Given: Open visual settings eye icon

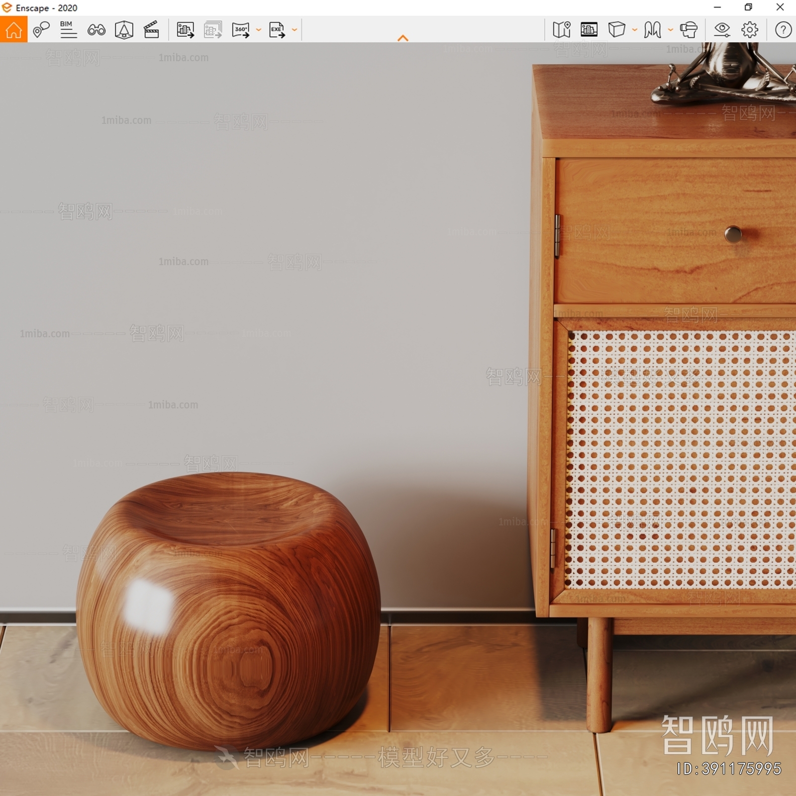Looking at the screenshot, I should click(722, 30).
